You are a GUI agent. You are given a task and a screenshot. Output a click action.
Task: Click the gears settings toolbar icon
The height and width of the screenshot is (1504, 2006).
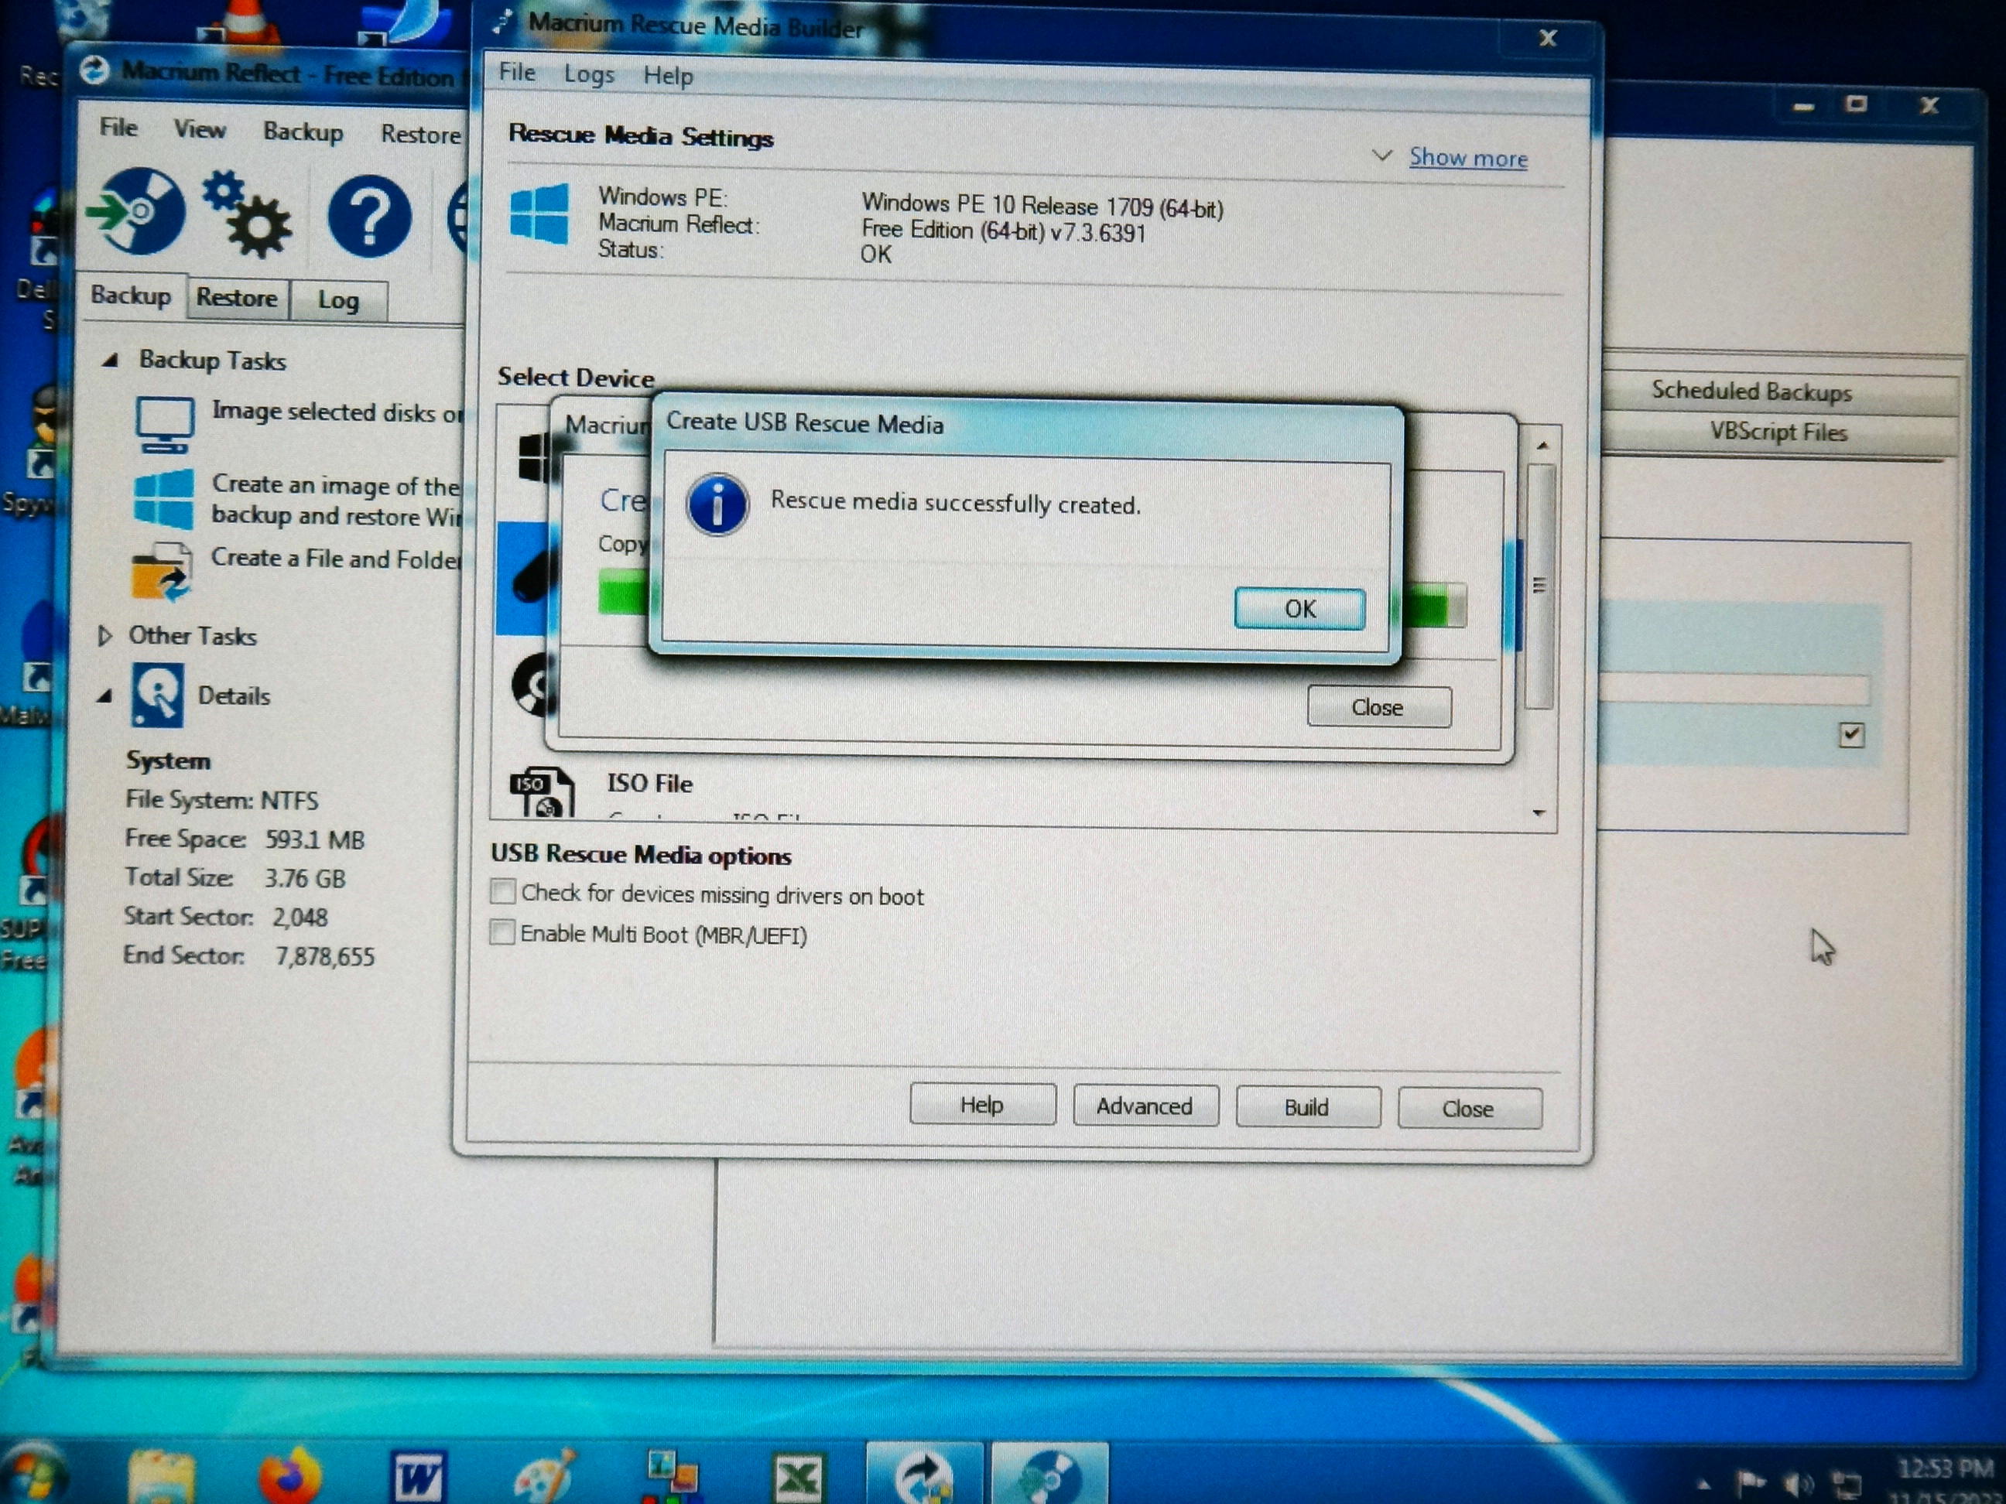[247, 214]
